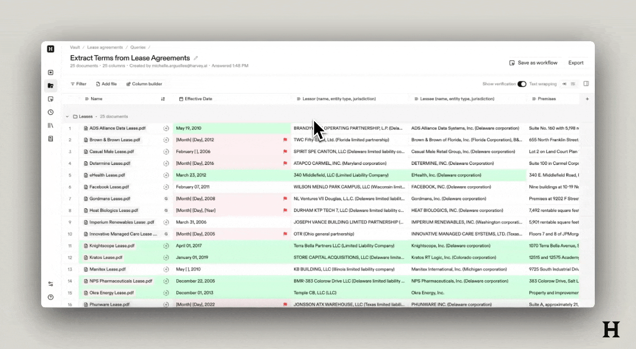
Task: Select the May 19, 2010 date cell
Action: pos(231,128)
